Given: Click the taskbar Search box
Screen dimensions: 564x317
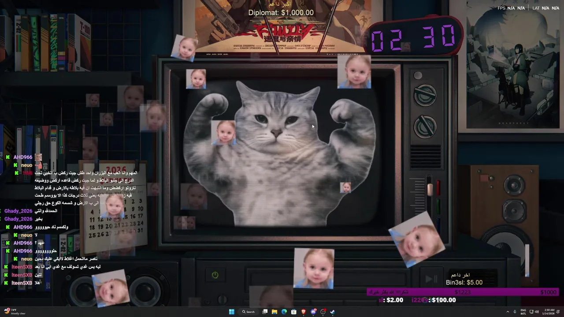Looking at the screenshot, I should pos(249,312).
